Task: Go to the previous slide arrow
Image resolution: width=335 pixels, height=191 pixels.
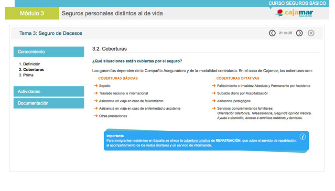Action: 272,33
